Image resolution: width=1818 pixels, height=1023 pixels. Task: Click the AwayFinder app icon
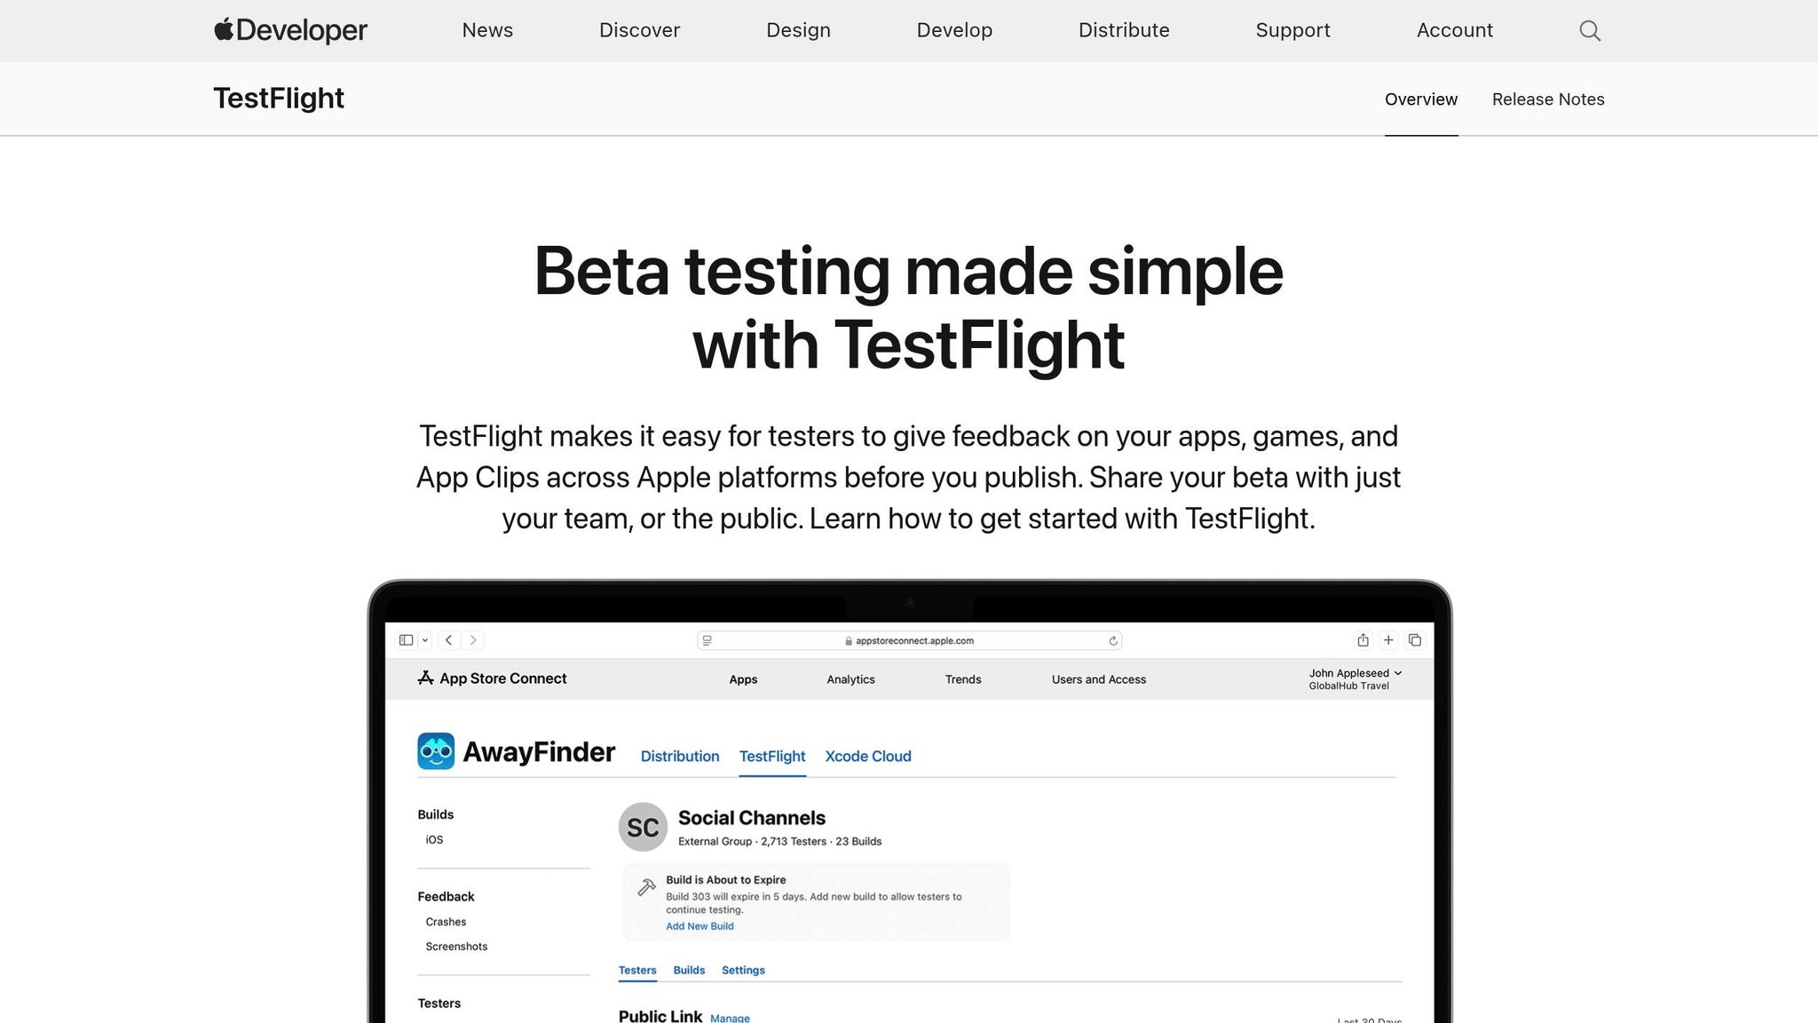[436, 751]
